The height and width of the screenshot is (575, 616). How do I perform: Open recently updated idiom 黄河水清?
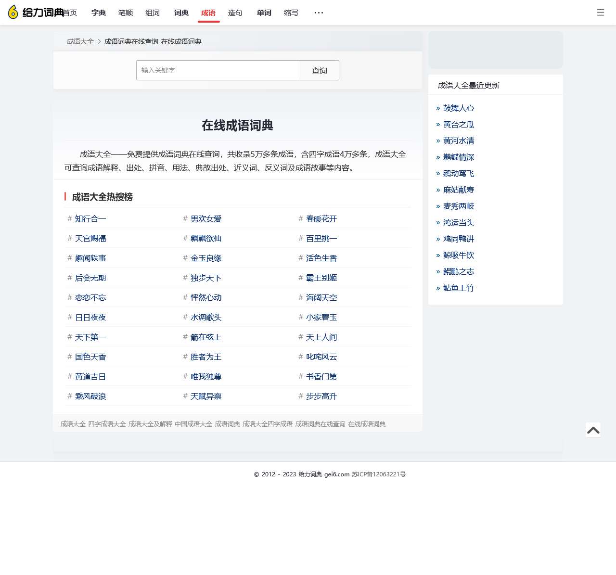[459, 141]
